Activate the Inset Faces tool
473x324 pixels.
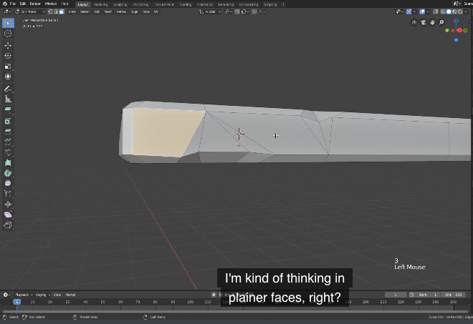[x=8, y=121]
